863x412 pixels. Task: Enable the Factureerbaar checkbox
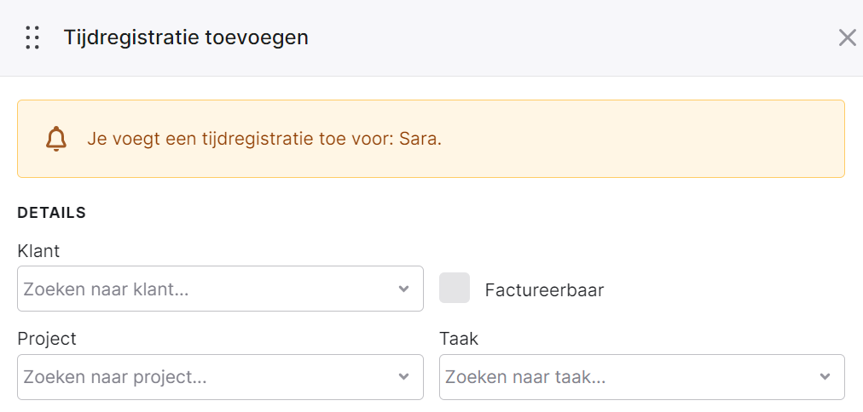tap(455, 288)
